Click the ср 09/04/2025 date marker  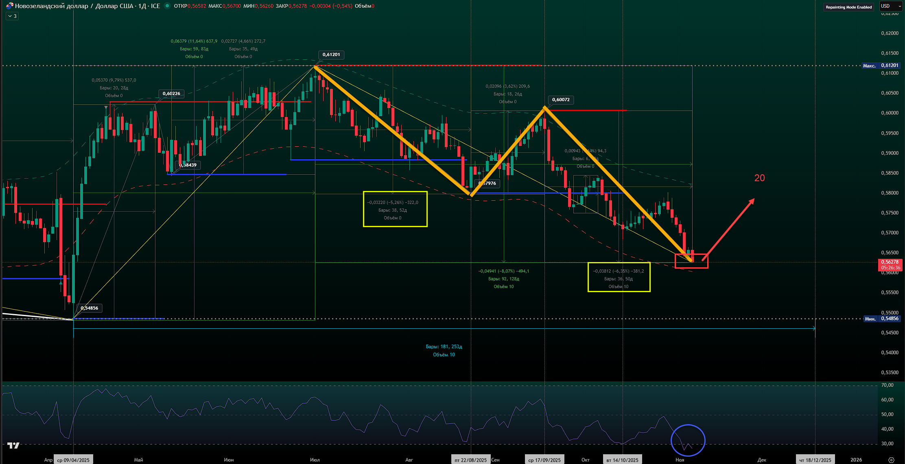tap(73, 460)
